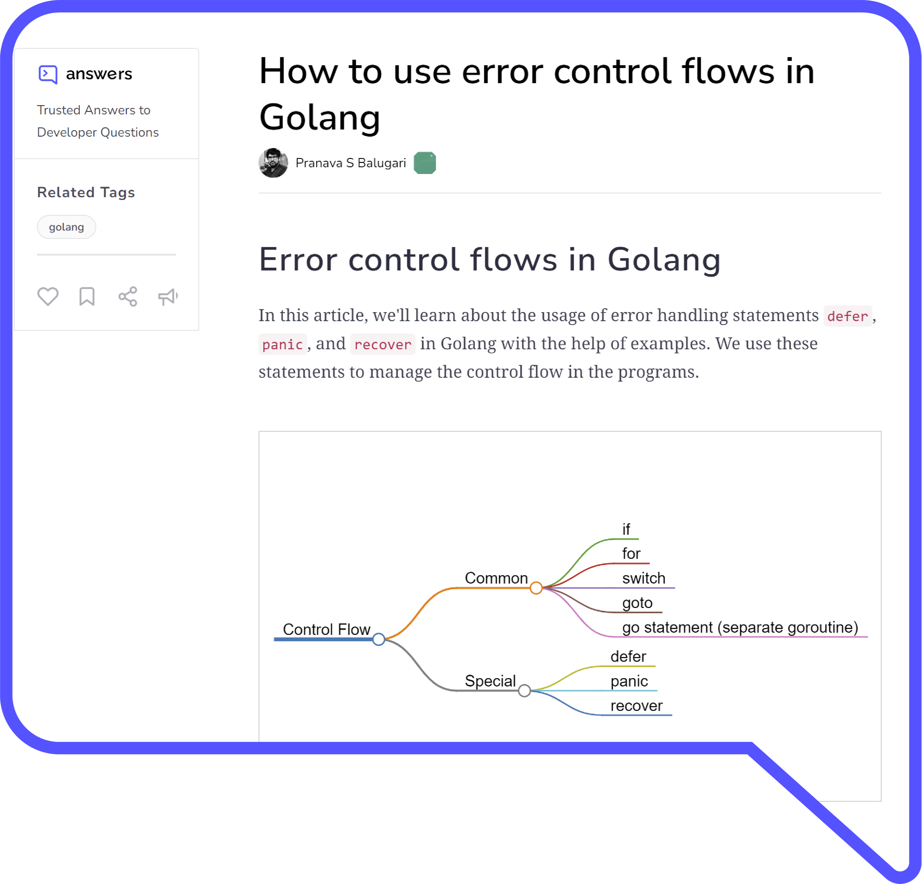
Task: Click the chat/answers logo icon in sidebar
Action: 48,75
